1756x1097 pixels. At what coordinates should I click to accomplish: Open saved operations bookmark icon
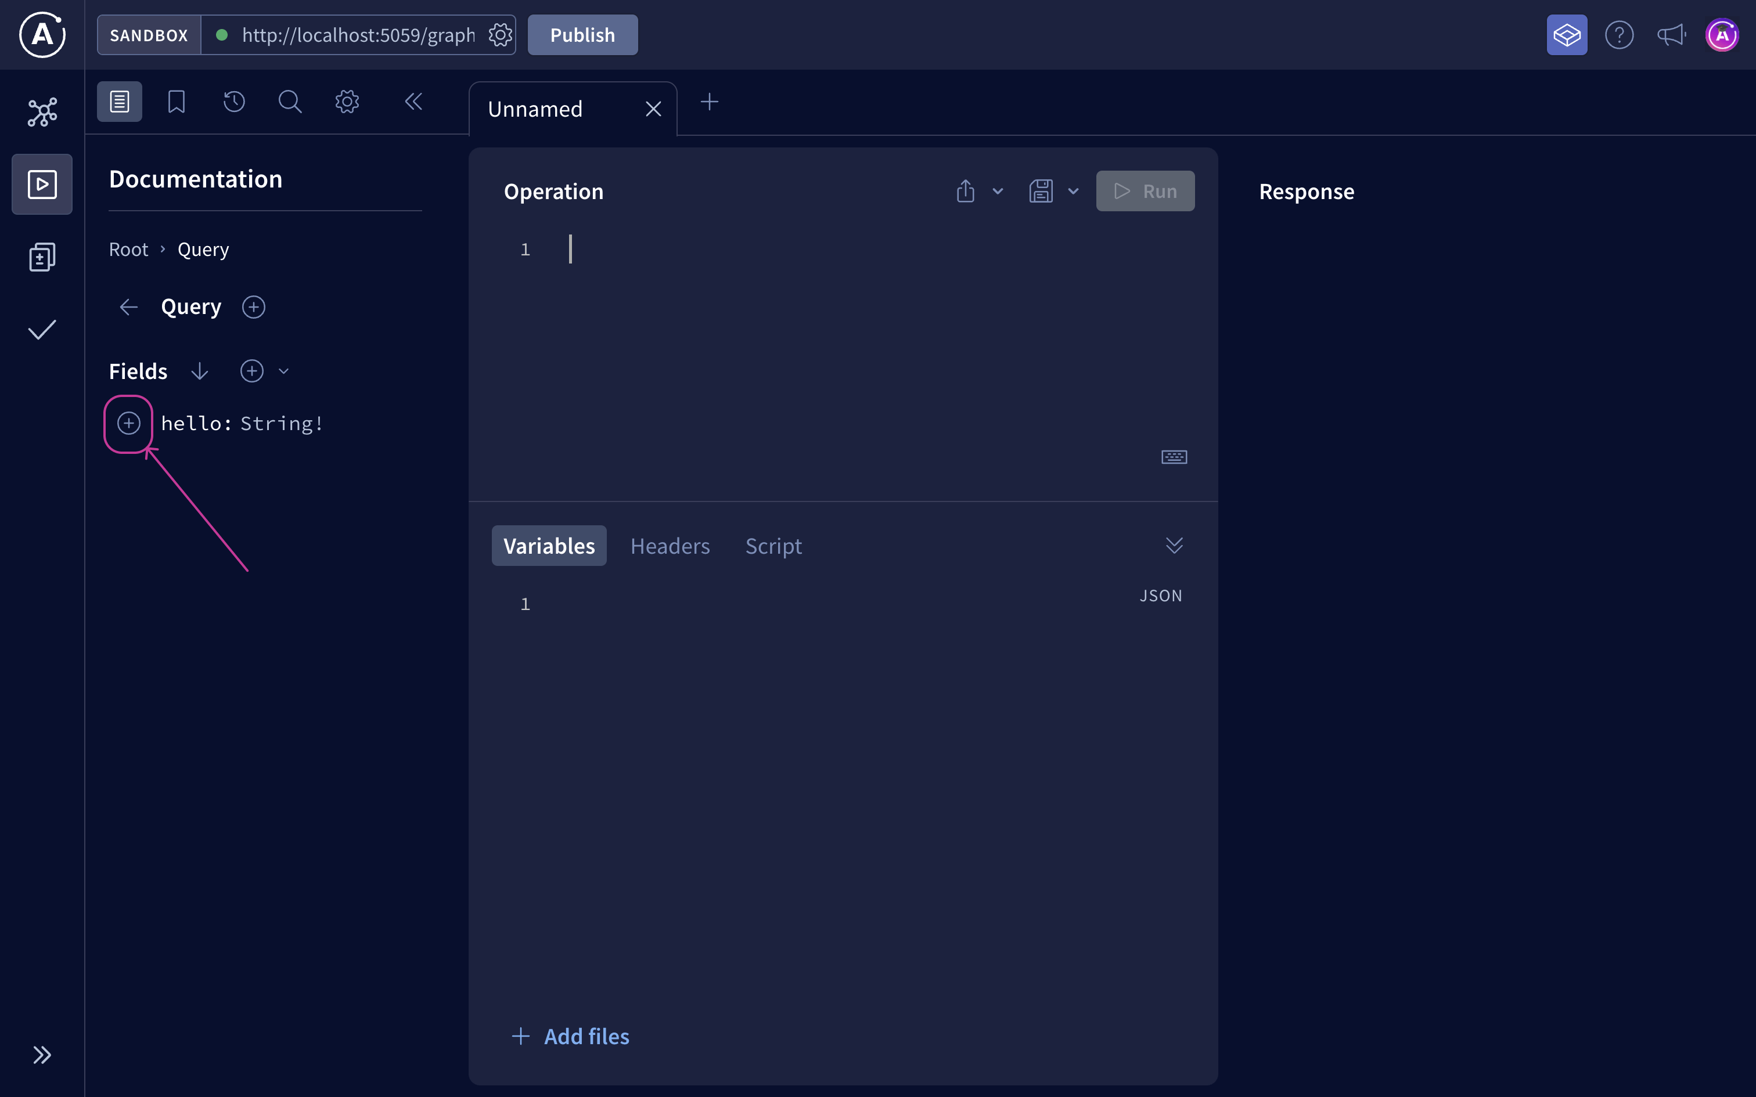[x=175, y=102]
